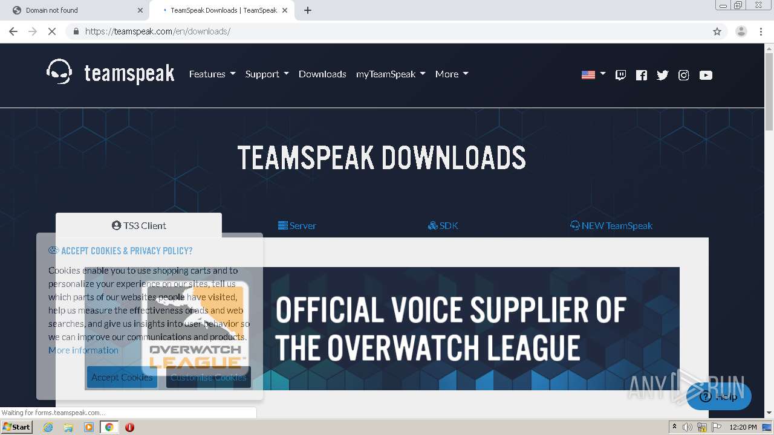Screen dimensions: 774x435
Task: Open the Downloads page link
Action: [322, 74]
